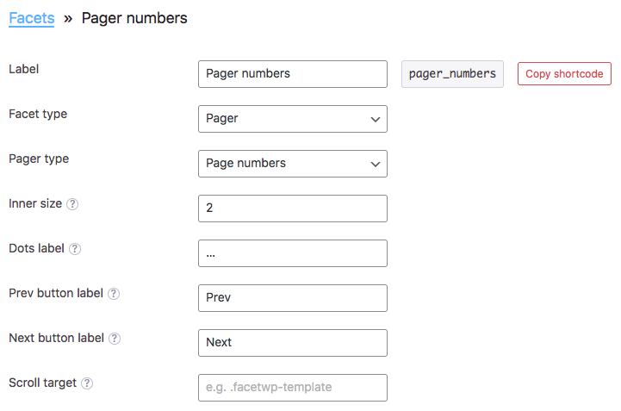The height and width of the screenshot is (411, 621).
Task: Click into the Inner size field
Action: (293, 209)
